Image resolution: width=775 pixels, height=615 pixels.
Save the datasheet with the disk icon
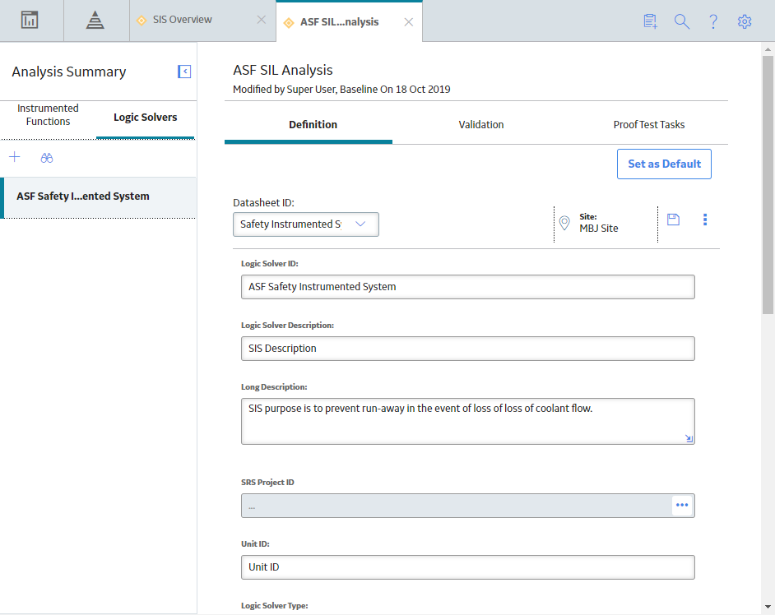[673, 220]
